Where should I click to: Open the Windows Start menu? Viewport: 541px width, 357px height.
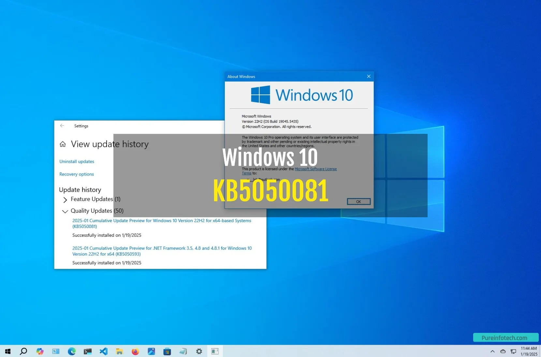click(x=8, y=351)
